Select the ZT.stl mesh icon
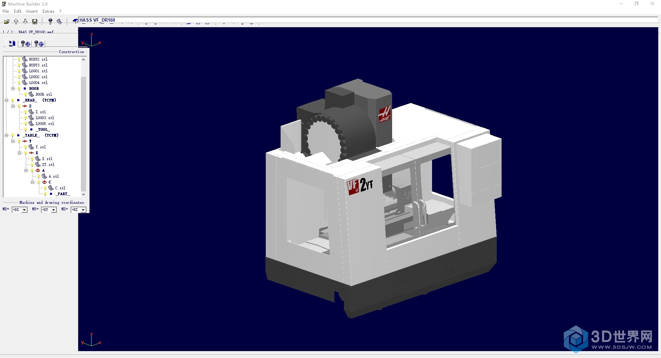661x358 pixels. [38, 165]
